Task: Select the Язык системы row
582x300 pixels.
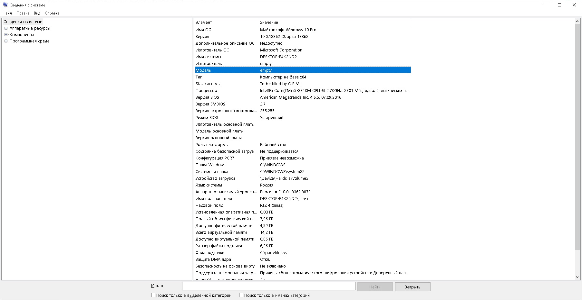Action: 303,185
